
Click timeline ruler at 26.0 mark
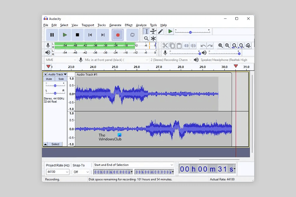pos(137,67)
